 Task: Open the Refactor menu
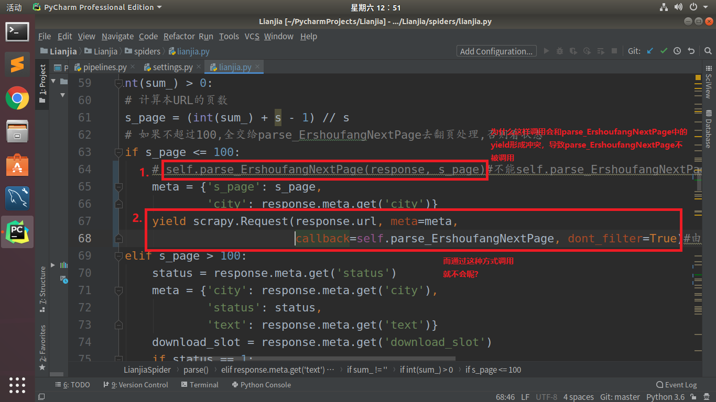179,36
